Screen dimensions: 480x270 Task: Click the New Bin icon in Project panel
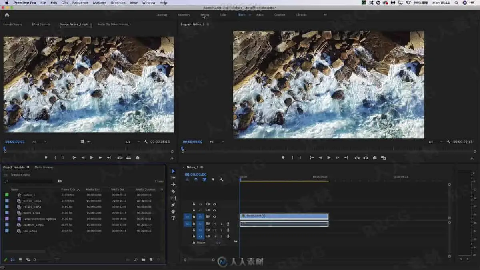(x=143, y=260)
